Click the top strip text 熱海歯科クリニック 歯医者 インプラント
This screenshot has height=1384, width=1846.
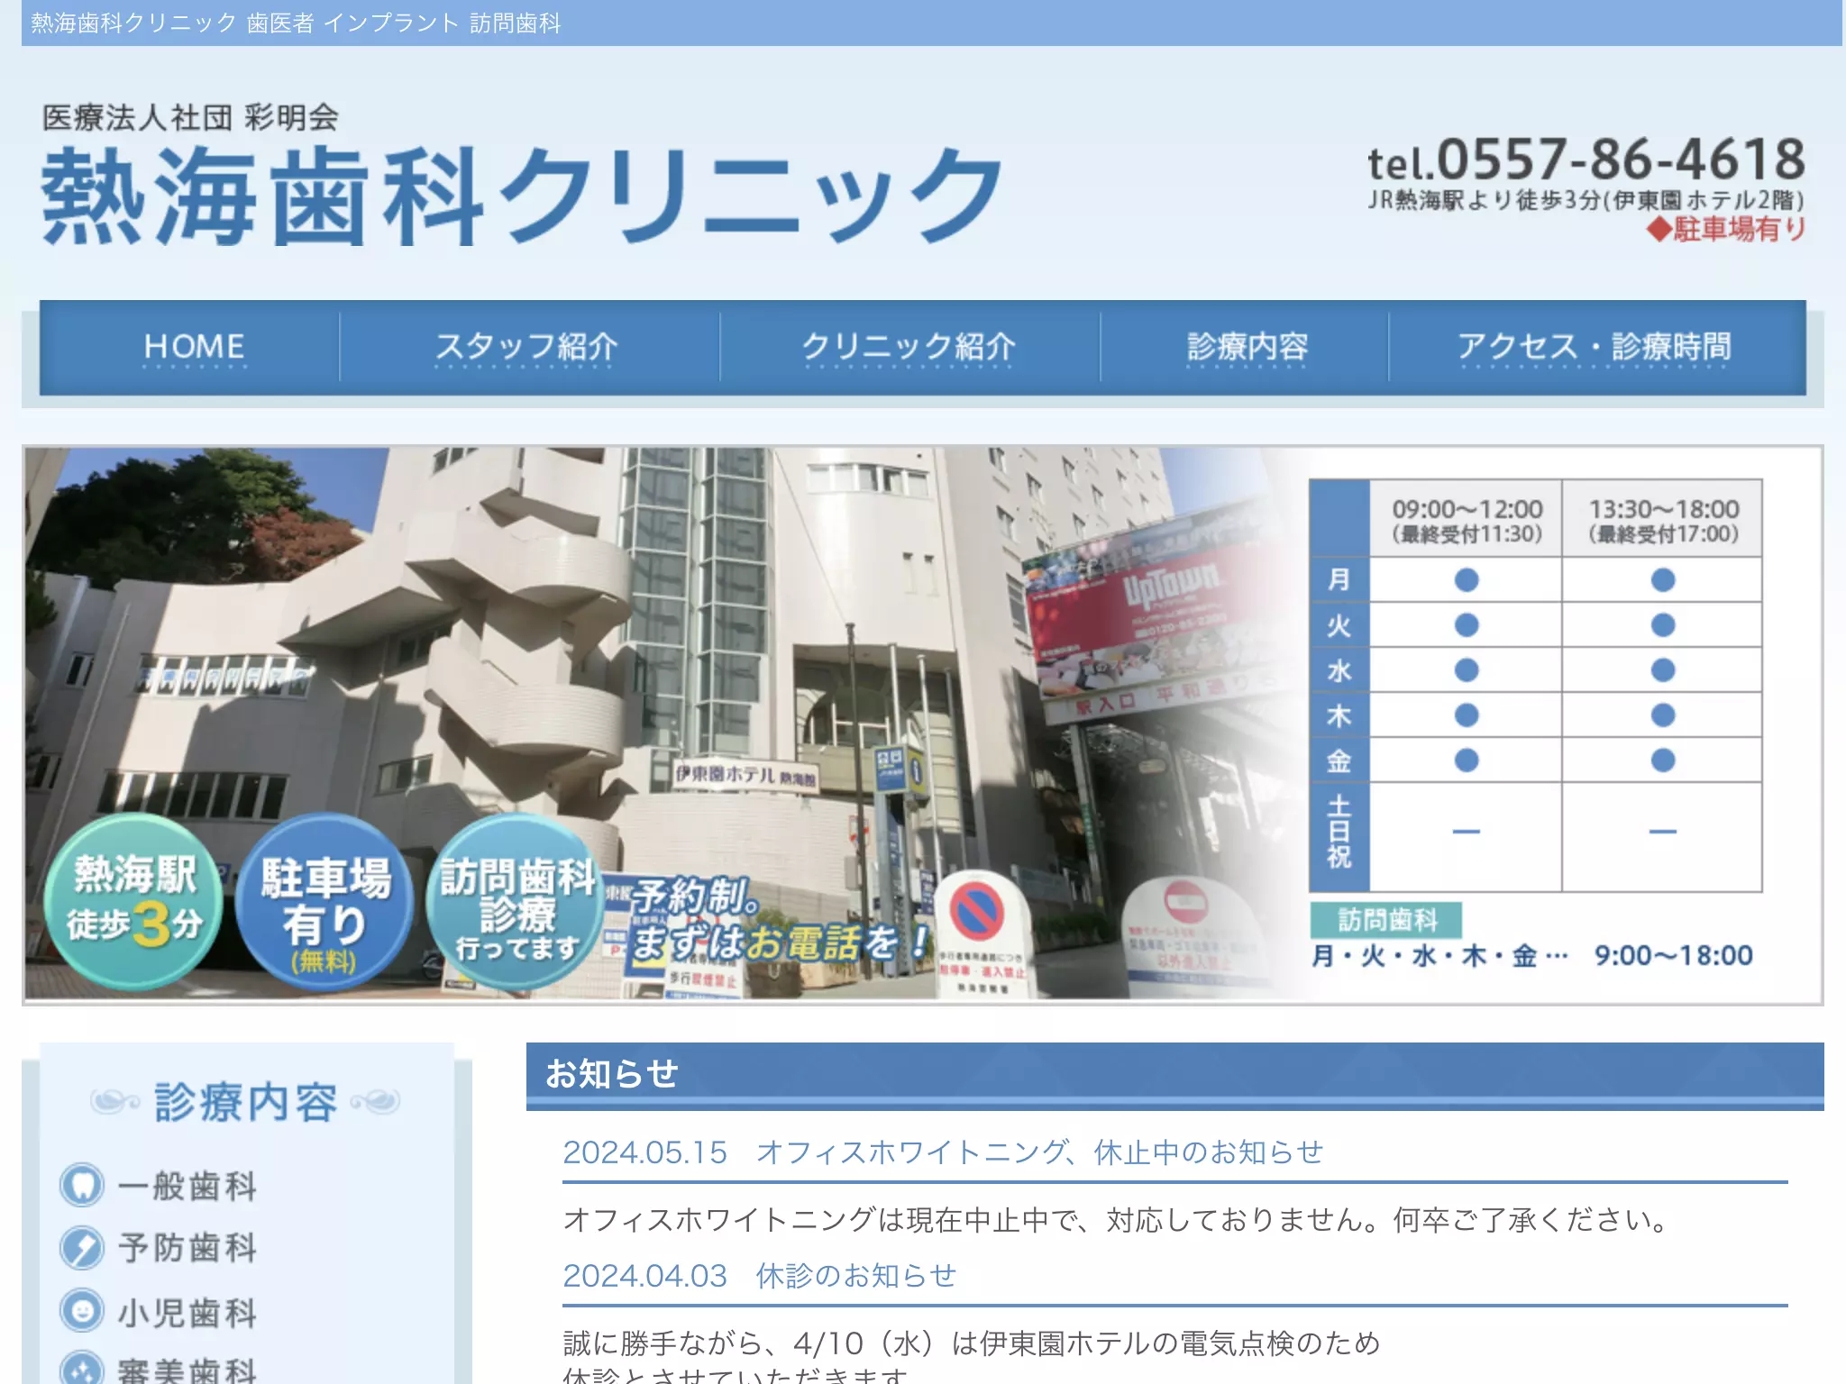pos(296,23)
